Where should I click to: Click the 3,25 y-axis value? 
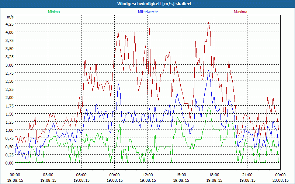[x=10, y=57]
